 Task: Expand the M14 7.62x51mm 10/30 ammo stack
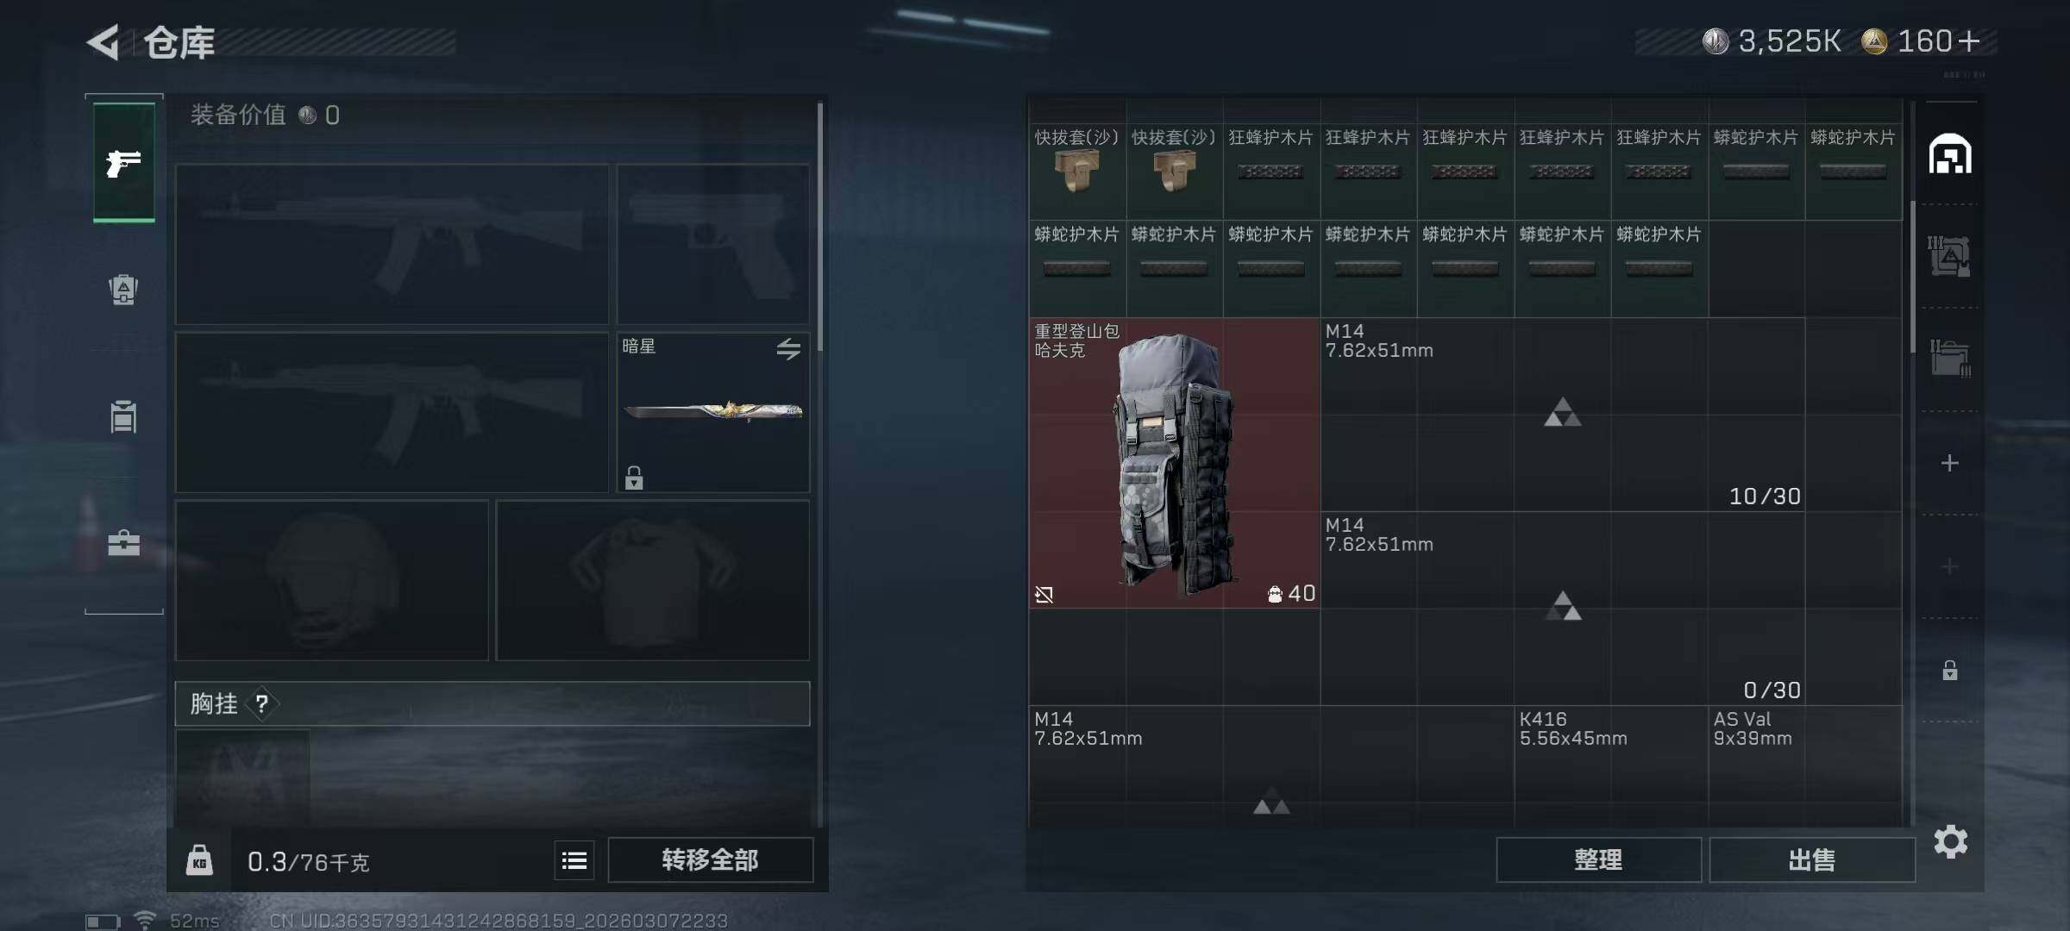[x=1562, y=415]
